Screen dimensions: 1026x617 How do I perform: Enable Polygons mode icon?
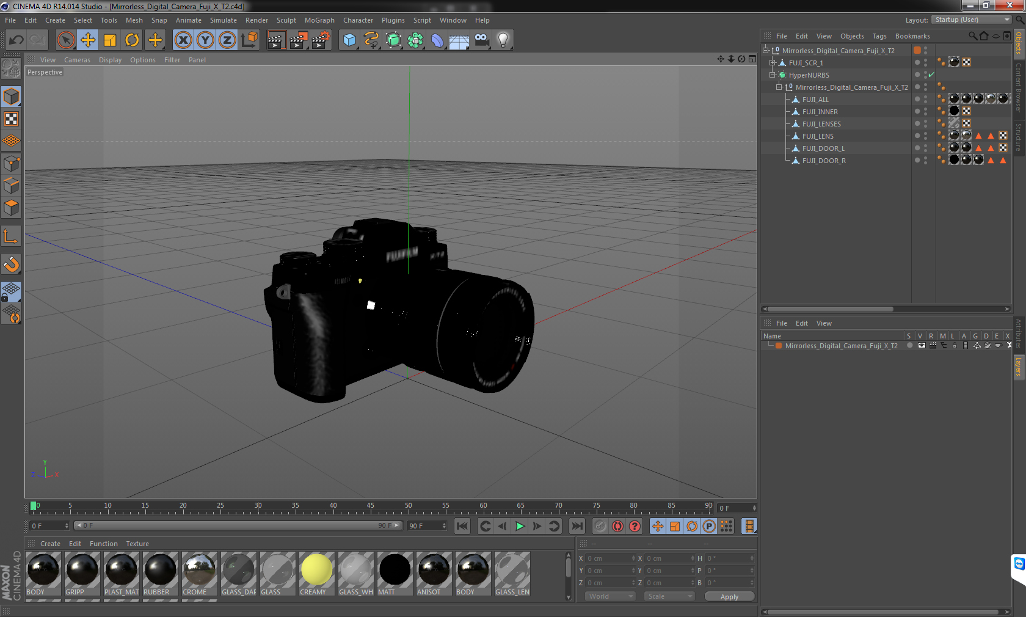pos(11,208)
